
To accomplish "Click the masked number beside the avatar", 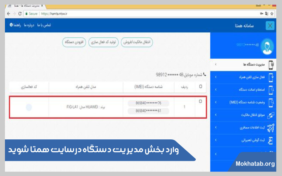I will 248,45.
